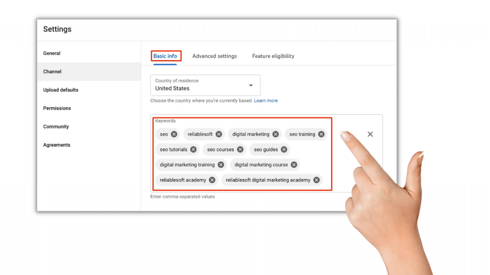Navigate to Community settings
Screen dimensions: 490x275
coord(89,127)
